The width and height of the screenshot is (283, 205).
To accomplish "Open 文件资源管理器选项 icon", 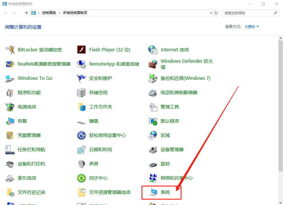I will pyautogui.click(x=82, y=192).
